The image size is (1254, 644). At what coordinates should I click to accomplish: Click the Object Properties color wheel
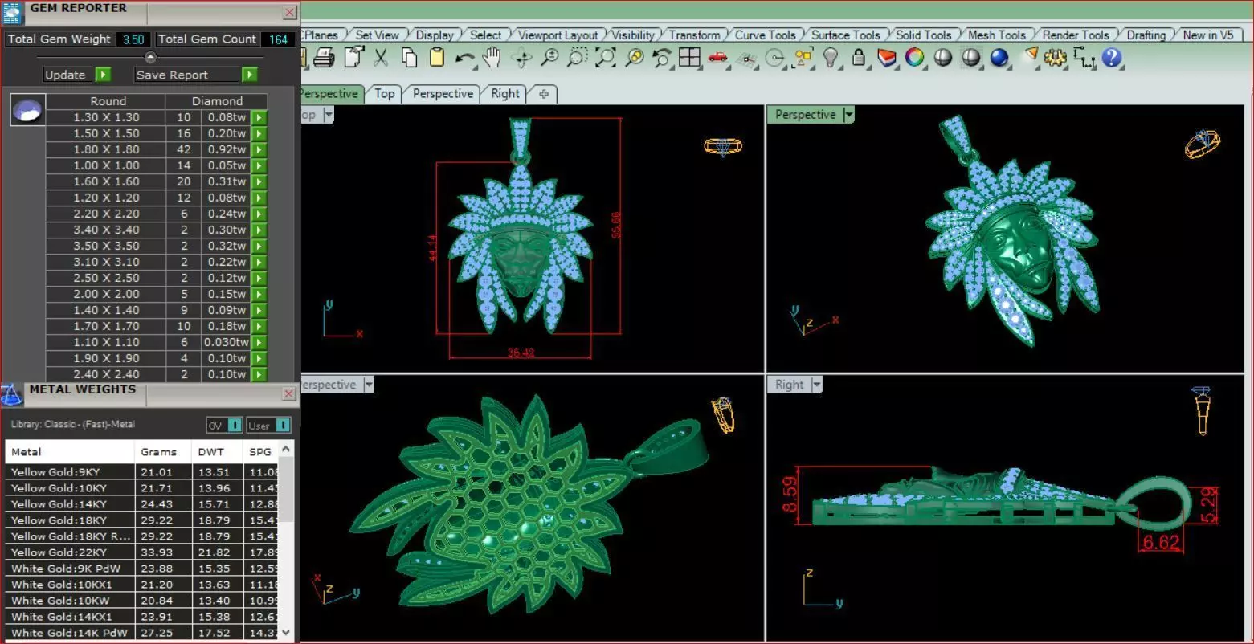click(x=914, y=58)
